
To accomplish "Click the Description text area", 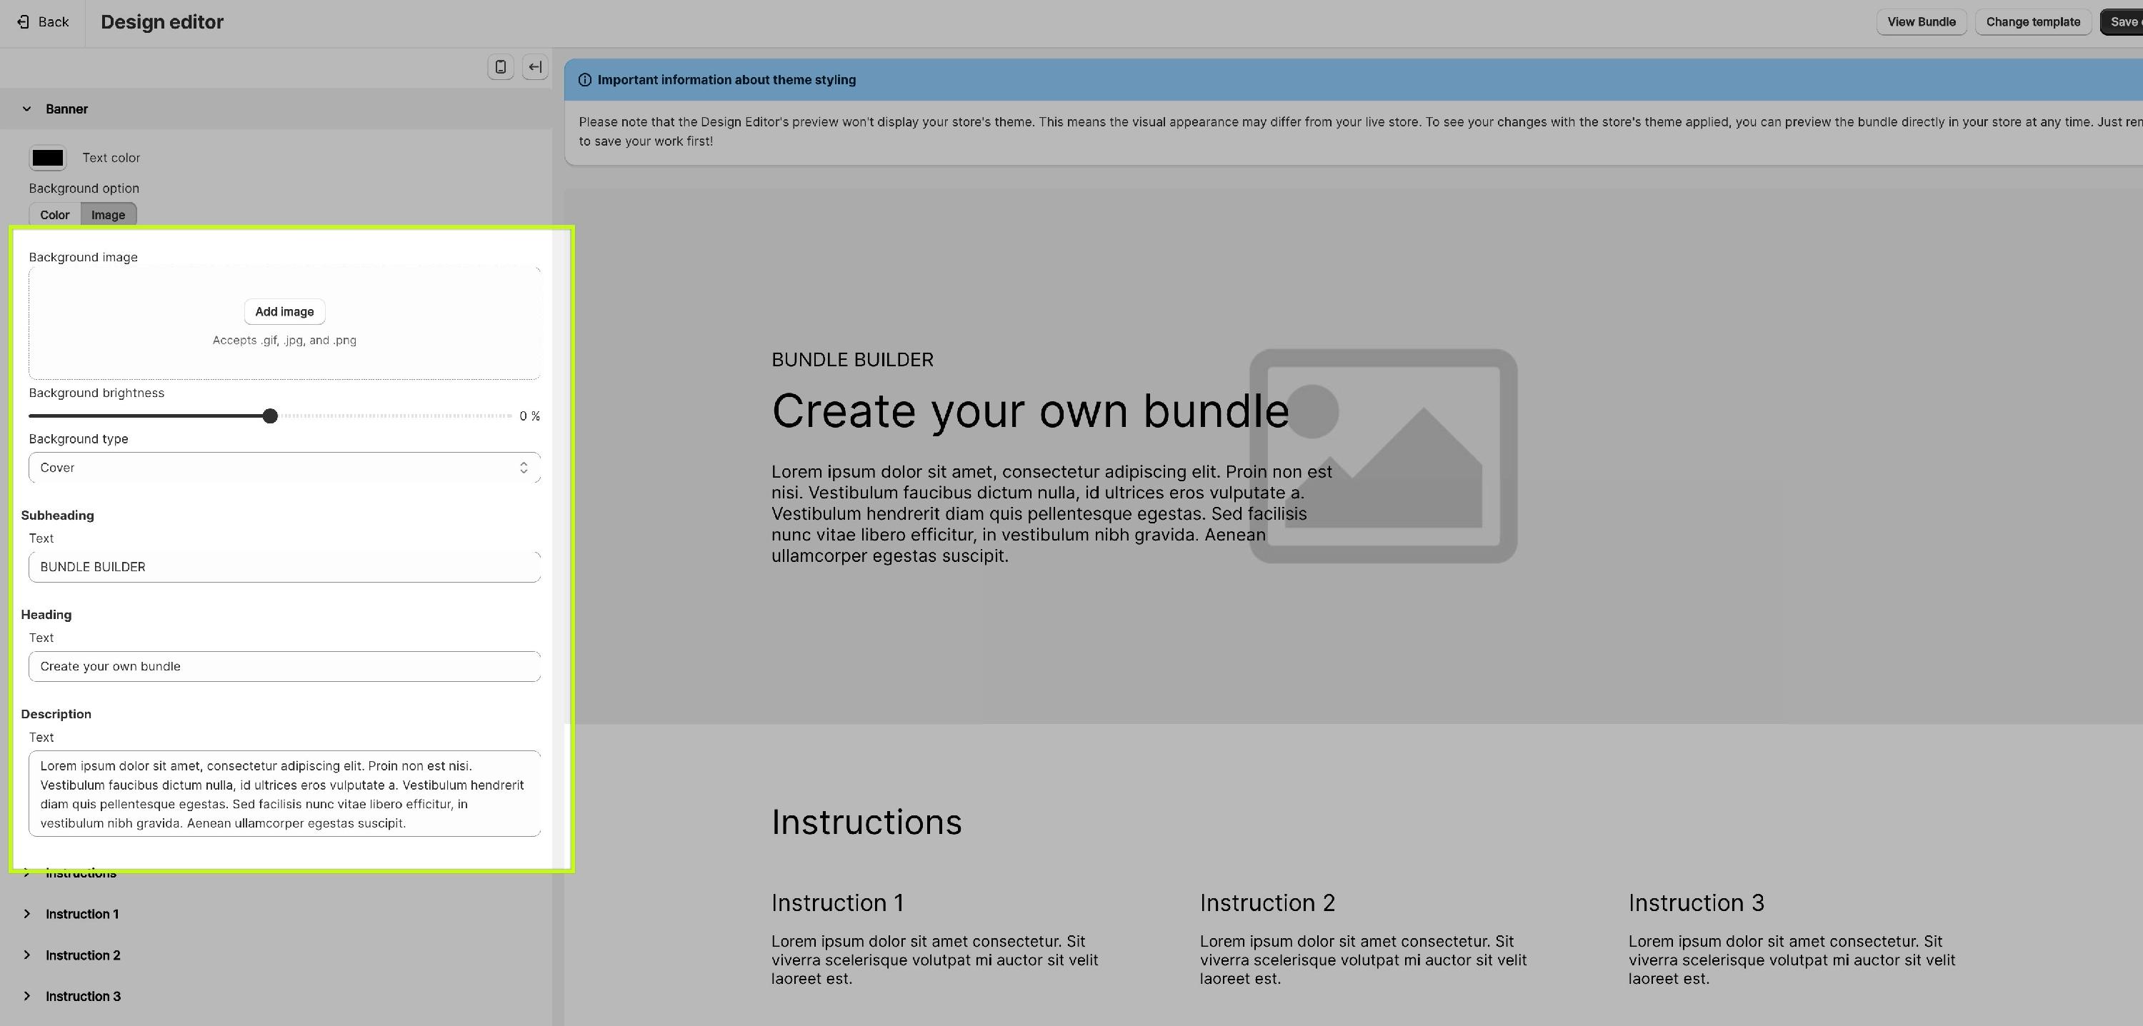I will coord(284,794).
